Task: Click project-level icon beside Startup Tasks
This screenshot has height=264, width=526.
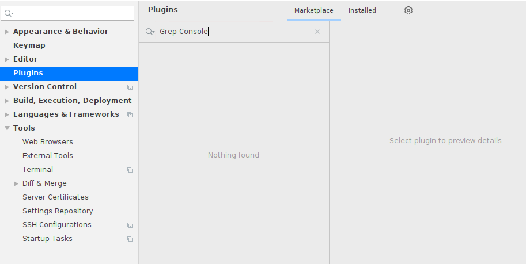Action: 130,239
